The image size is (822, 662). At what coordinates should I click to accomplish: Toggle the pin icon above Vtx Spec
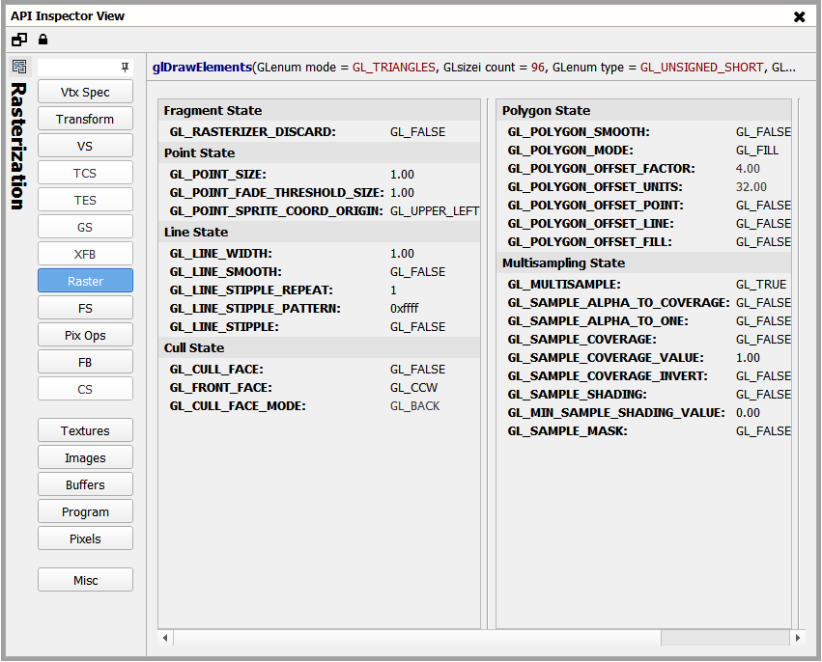[x=125, y=67]
